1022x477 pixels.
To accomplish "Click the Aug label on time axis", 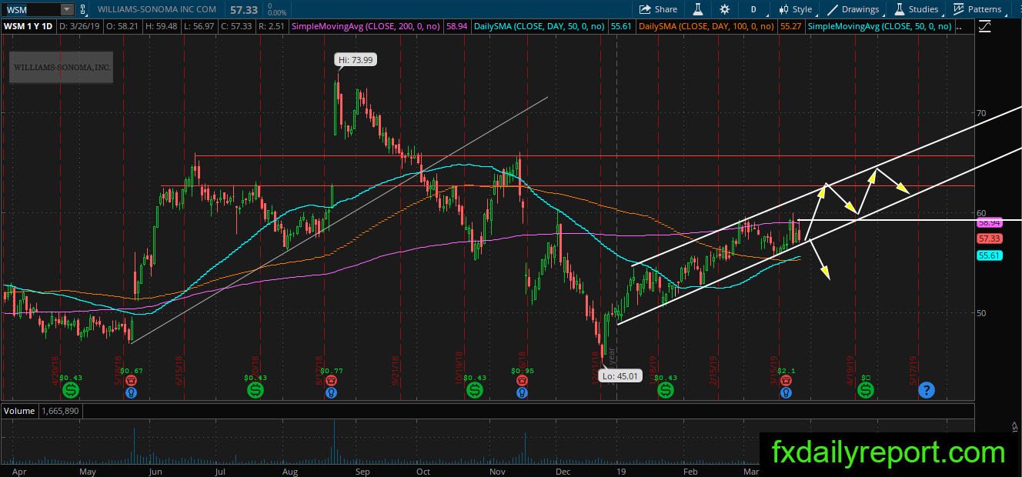I will click(x=291, y=471).
